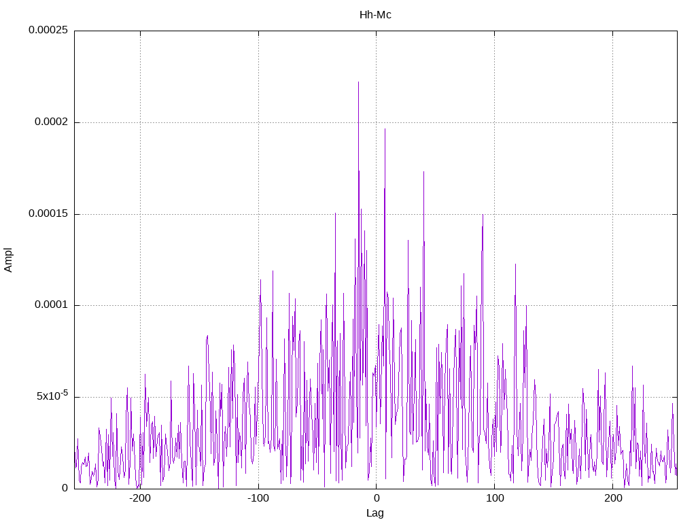
Task: Click the y-axis value 0.00025
Action: [x=48, y=30]
